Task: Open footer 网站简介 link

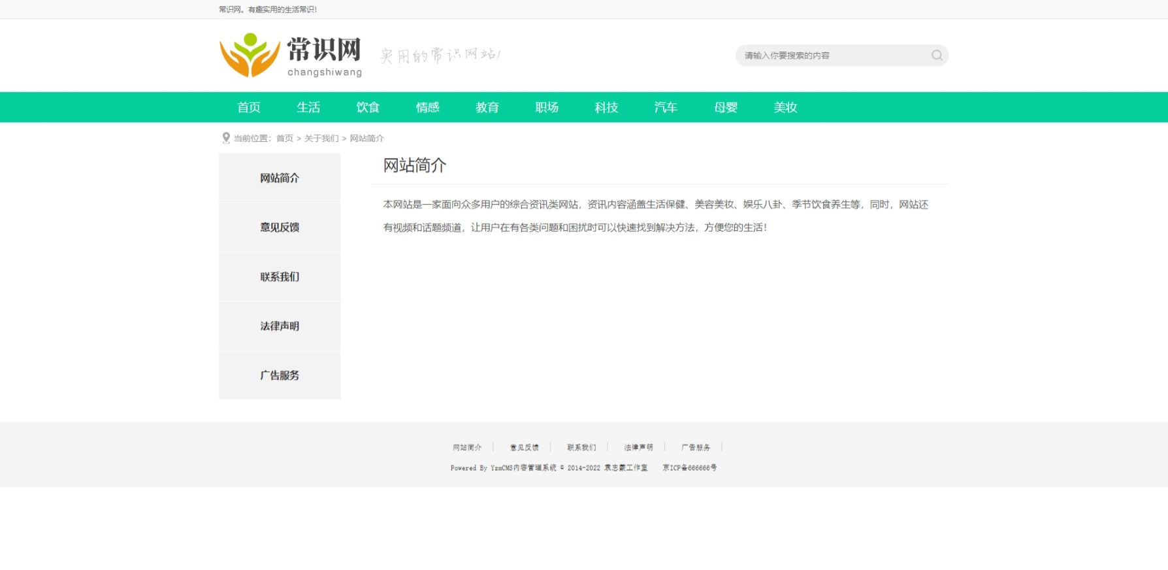Action: coord(467,448)
